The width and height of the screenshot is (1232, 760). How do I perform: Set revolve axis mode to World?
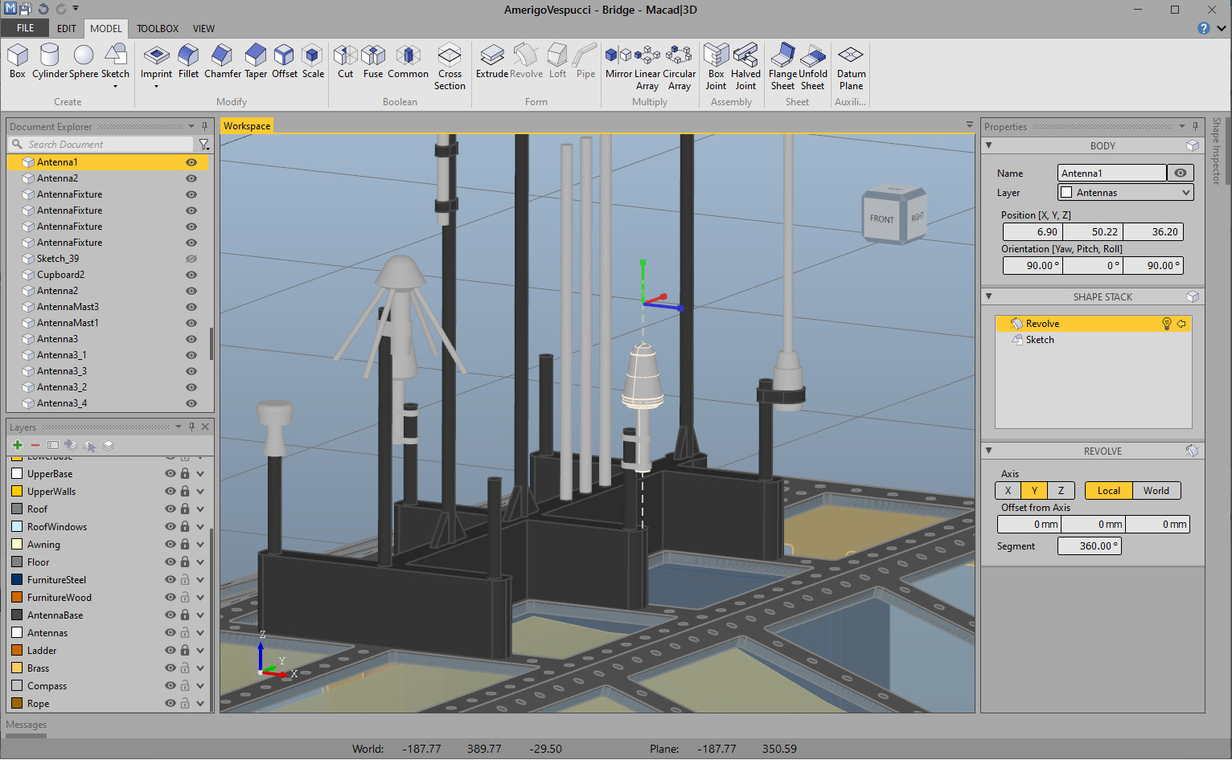click(1156, 491)
